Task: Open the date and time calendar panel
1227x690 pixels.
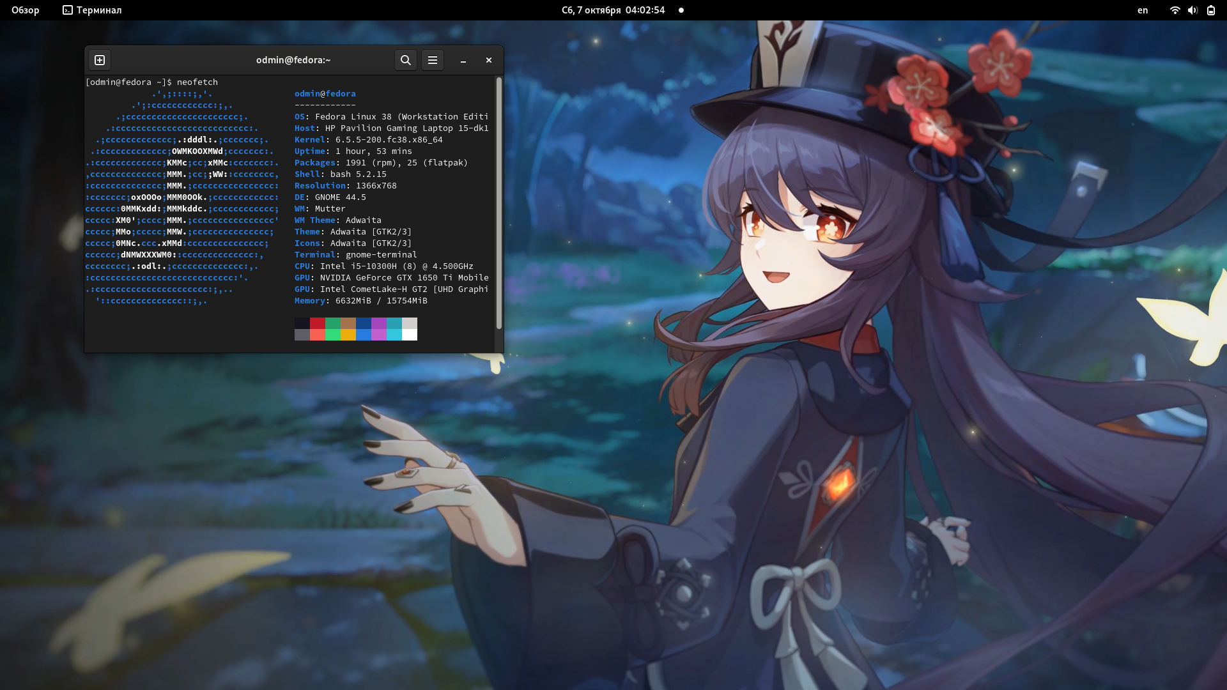Action: tap(613, 10)
